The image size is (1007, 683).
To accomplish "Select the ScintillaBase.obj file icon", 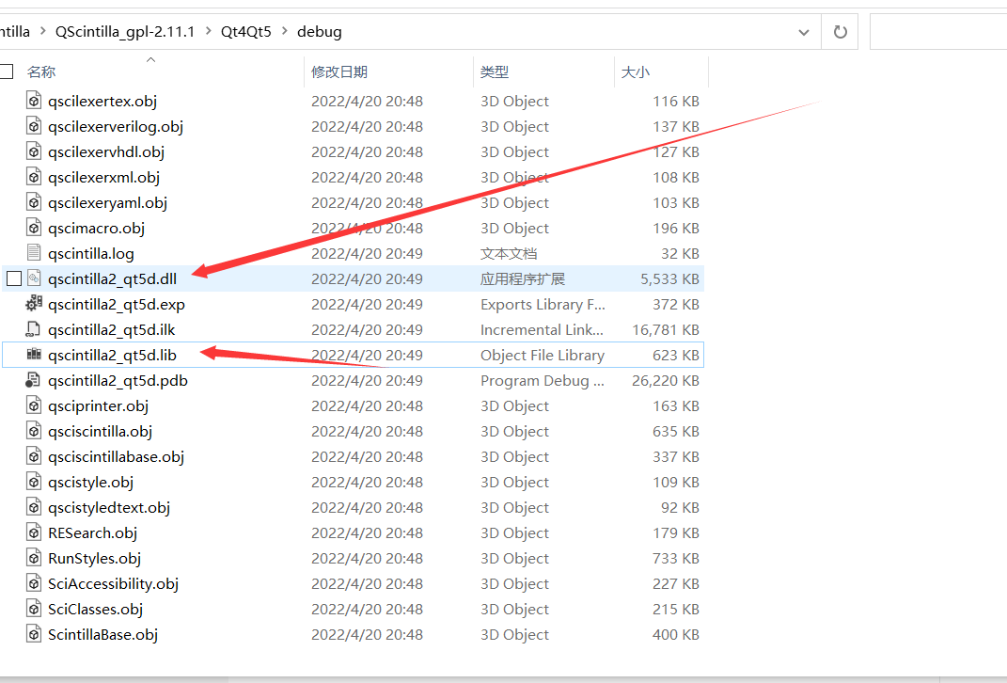I will 34,634.
